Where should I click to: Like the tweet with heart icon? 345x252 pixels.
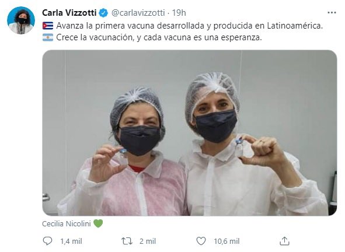point(201,242)
